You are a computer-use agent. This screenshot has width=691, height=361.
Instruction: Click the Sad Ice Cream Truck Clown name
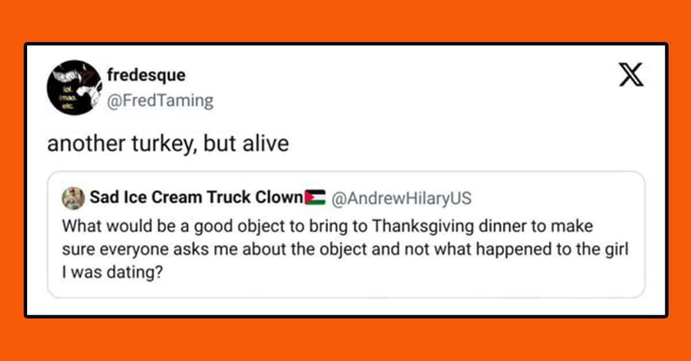point(196,198)
